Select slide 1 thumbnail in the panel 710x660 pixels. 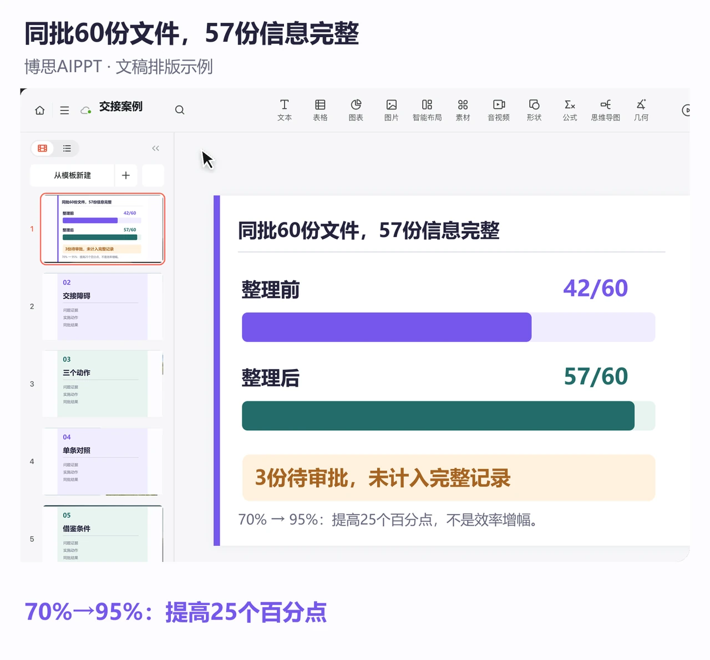point(103,229)
